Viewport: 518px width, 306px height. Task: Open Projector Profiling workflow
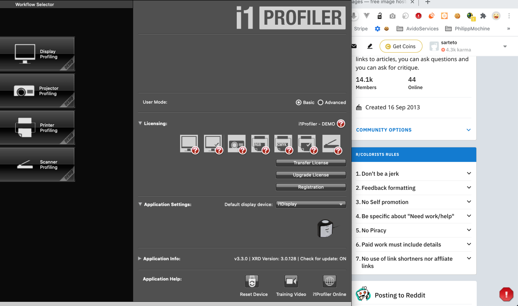[37, 91]
